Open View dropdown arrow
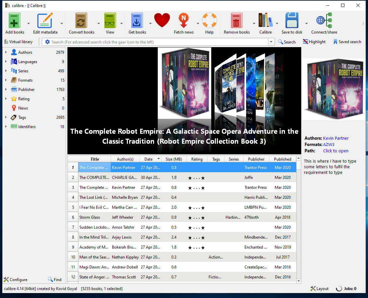Screen dimensions: 368x298 click(122, 24)
